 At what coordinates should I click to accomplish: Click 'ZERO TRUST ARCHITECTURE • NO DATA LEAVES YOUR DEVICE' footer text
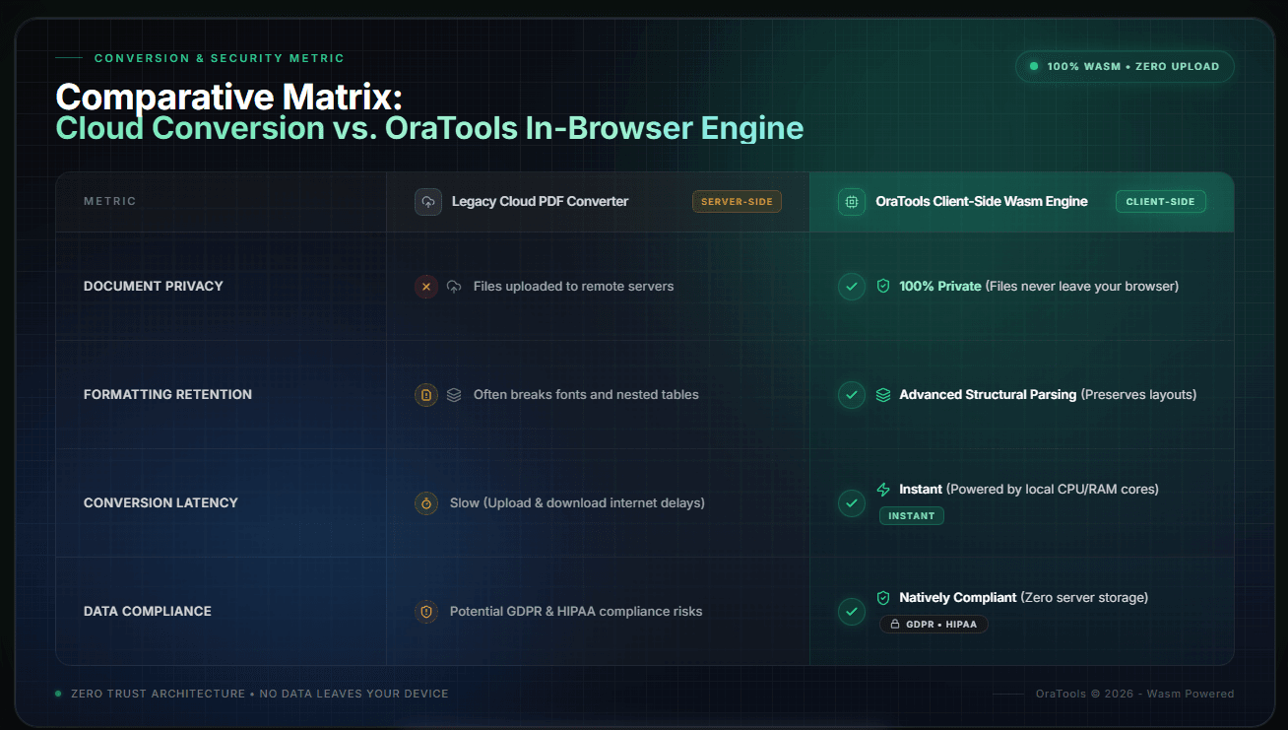coord(260,694)
